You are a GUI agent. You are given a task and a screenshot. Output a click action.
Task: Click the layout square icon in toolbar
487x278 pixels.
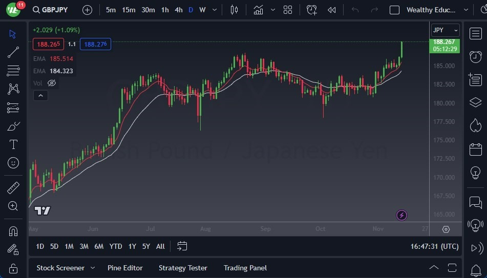394,10
